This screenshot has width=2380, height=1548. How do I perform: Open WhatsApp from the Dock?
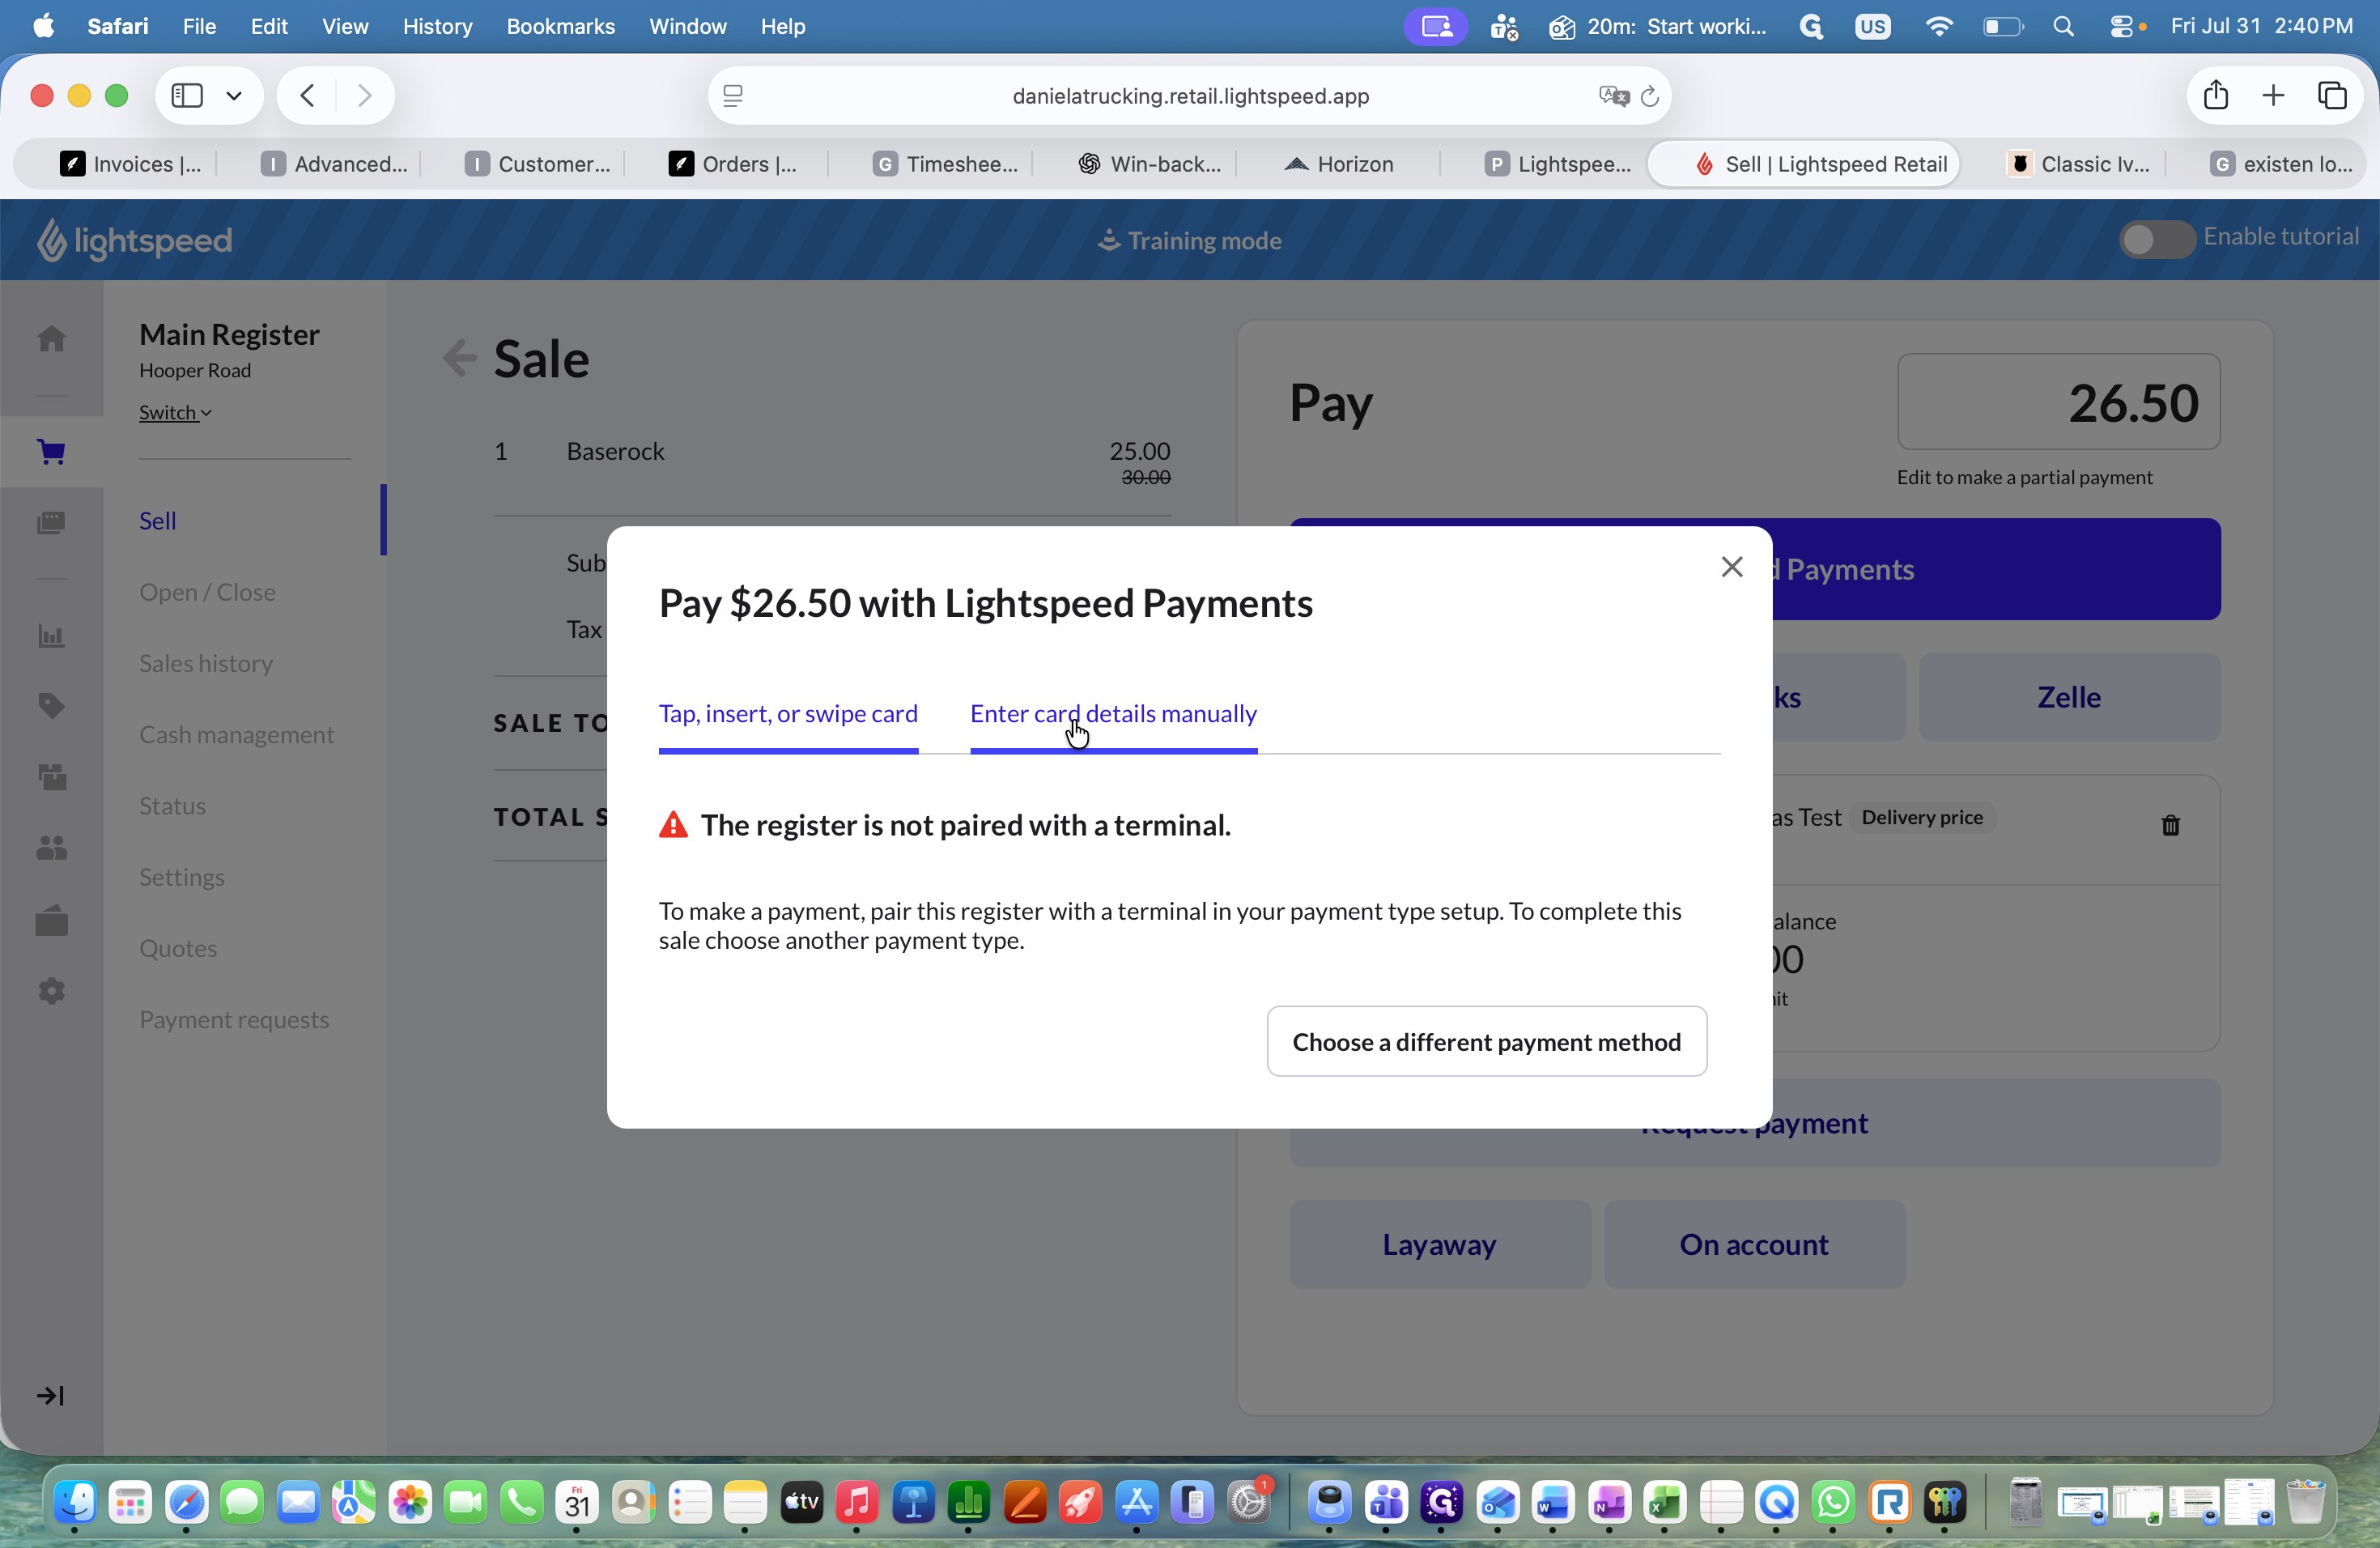[1833, 1501]
